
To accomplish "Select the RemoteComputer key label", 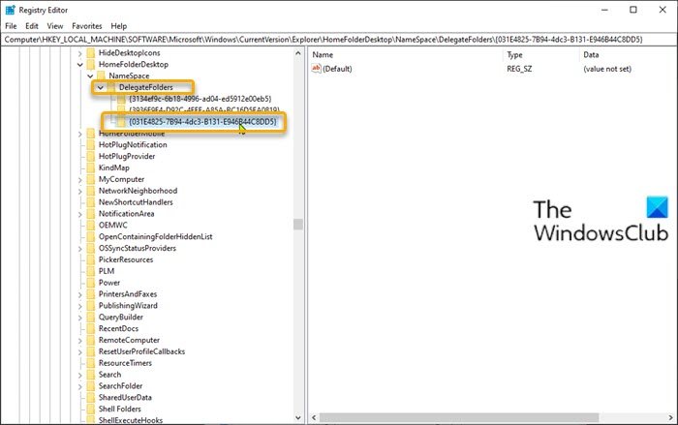I will [129, 340].
